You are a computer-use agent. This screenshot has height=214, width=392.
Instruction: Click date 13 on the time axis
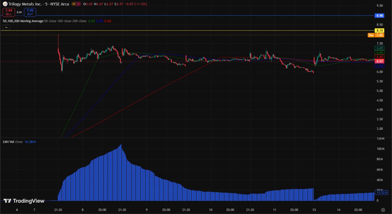pyautogui.click(x=314, y=210)
